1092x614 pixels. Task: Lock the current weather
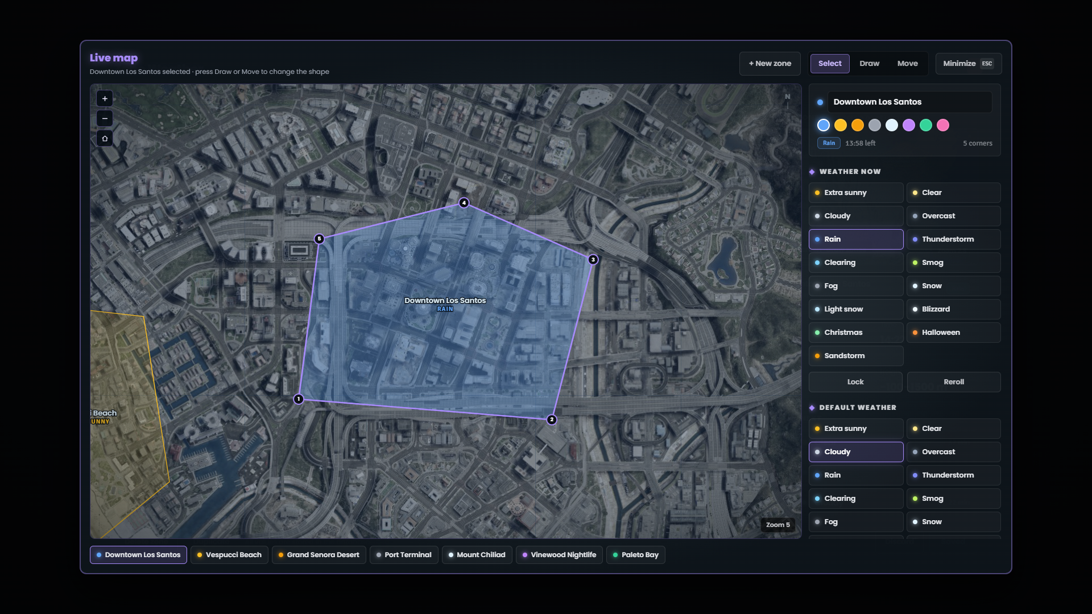tap(855, 382)
